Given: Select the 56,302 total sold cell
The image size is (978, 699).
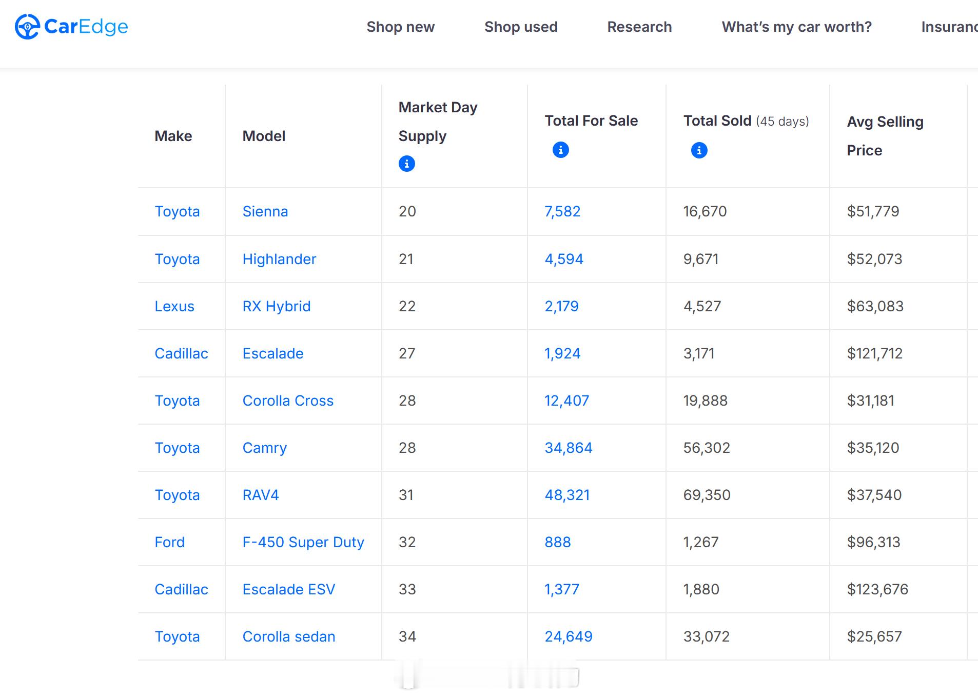Looking at the screenshot, I should coord(707,448).
